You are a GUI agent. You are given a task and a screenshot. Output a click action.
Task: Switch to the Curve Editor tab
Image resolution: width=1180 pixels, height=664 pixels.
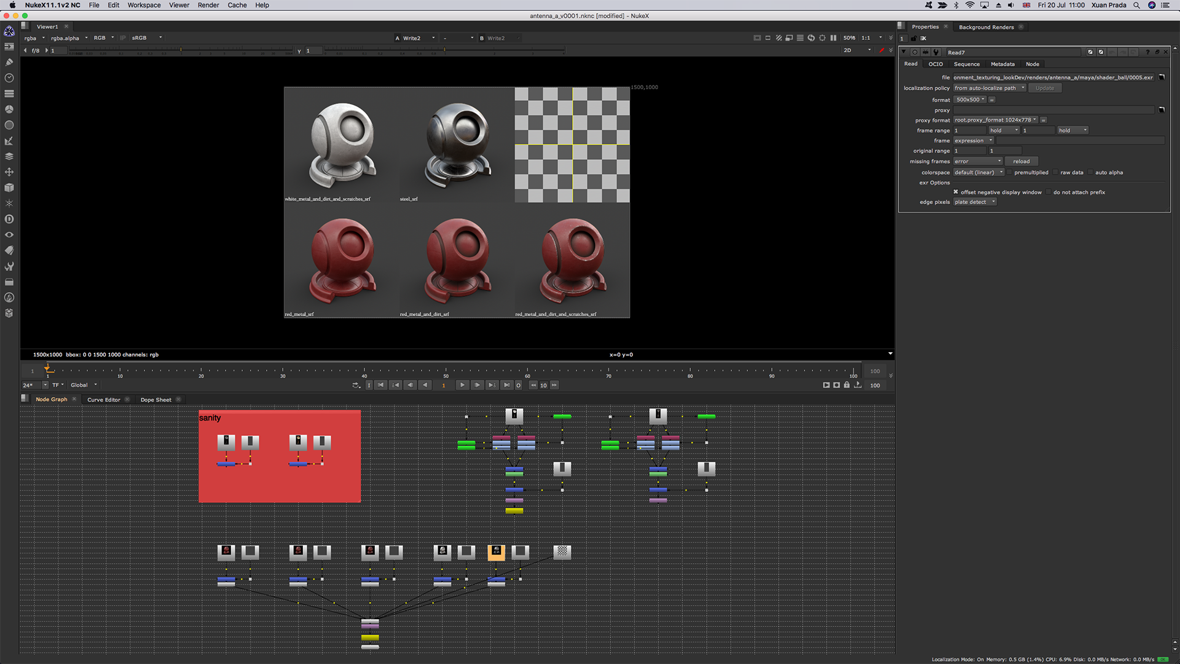[x=103, y=400]
